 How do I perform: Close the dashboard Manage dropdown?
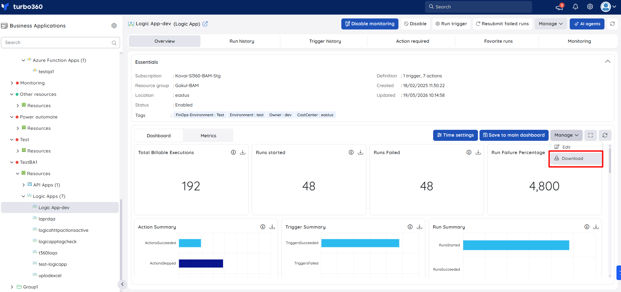[566, 135]
